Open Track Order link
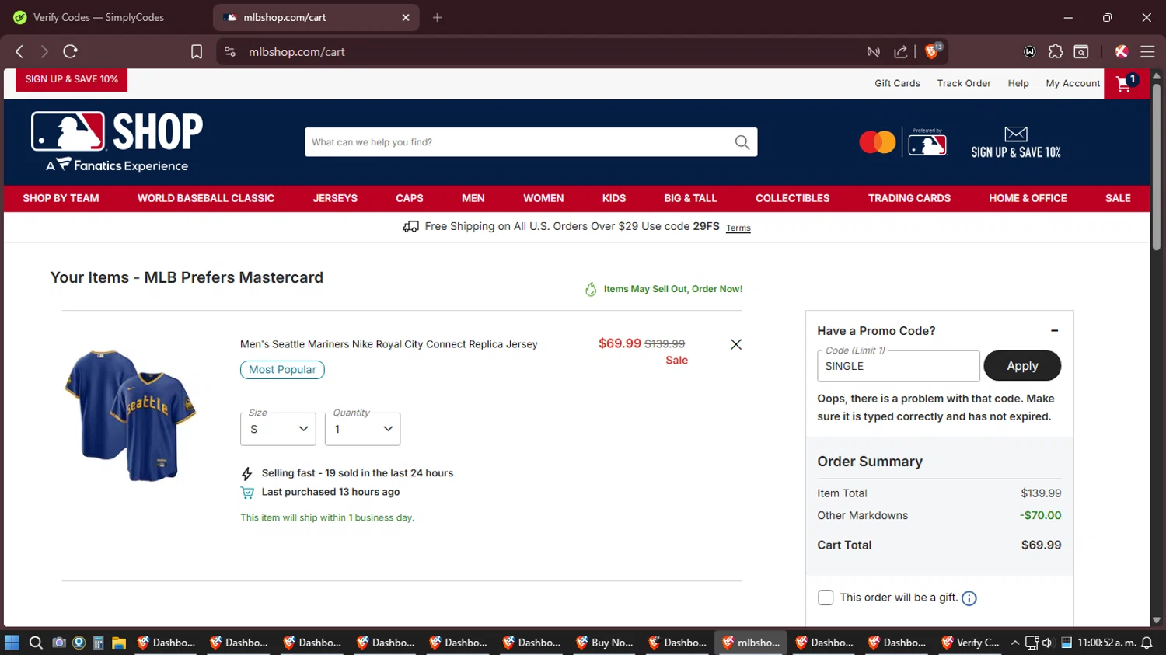Viewport: 1166px width, 655px height. (964, 83)
